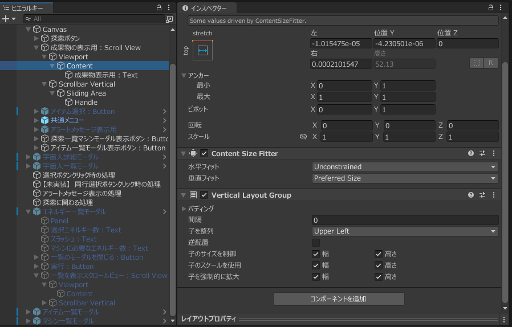Open Content Size Fitter three-dot component menu
The height and width of the screenshot is (327, 512).
pos(494,153)
